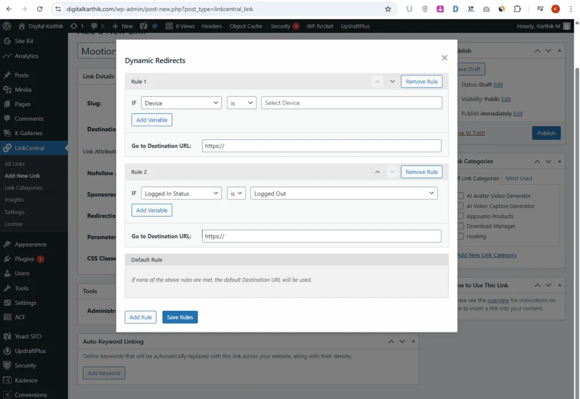Remove Rule 1 from redirects
This screenshot has width=580, height=399.
(x=421, y=81)
